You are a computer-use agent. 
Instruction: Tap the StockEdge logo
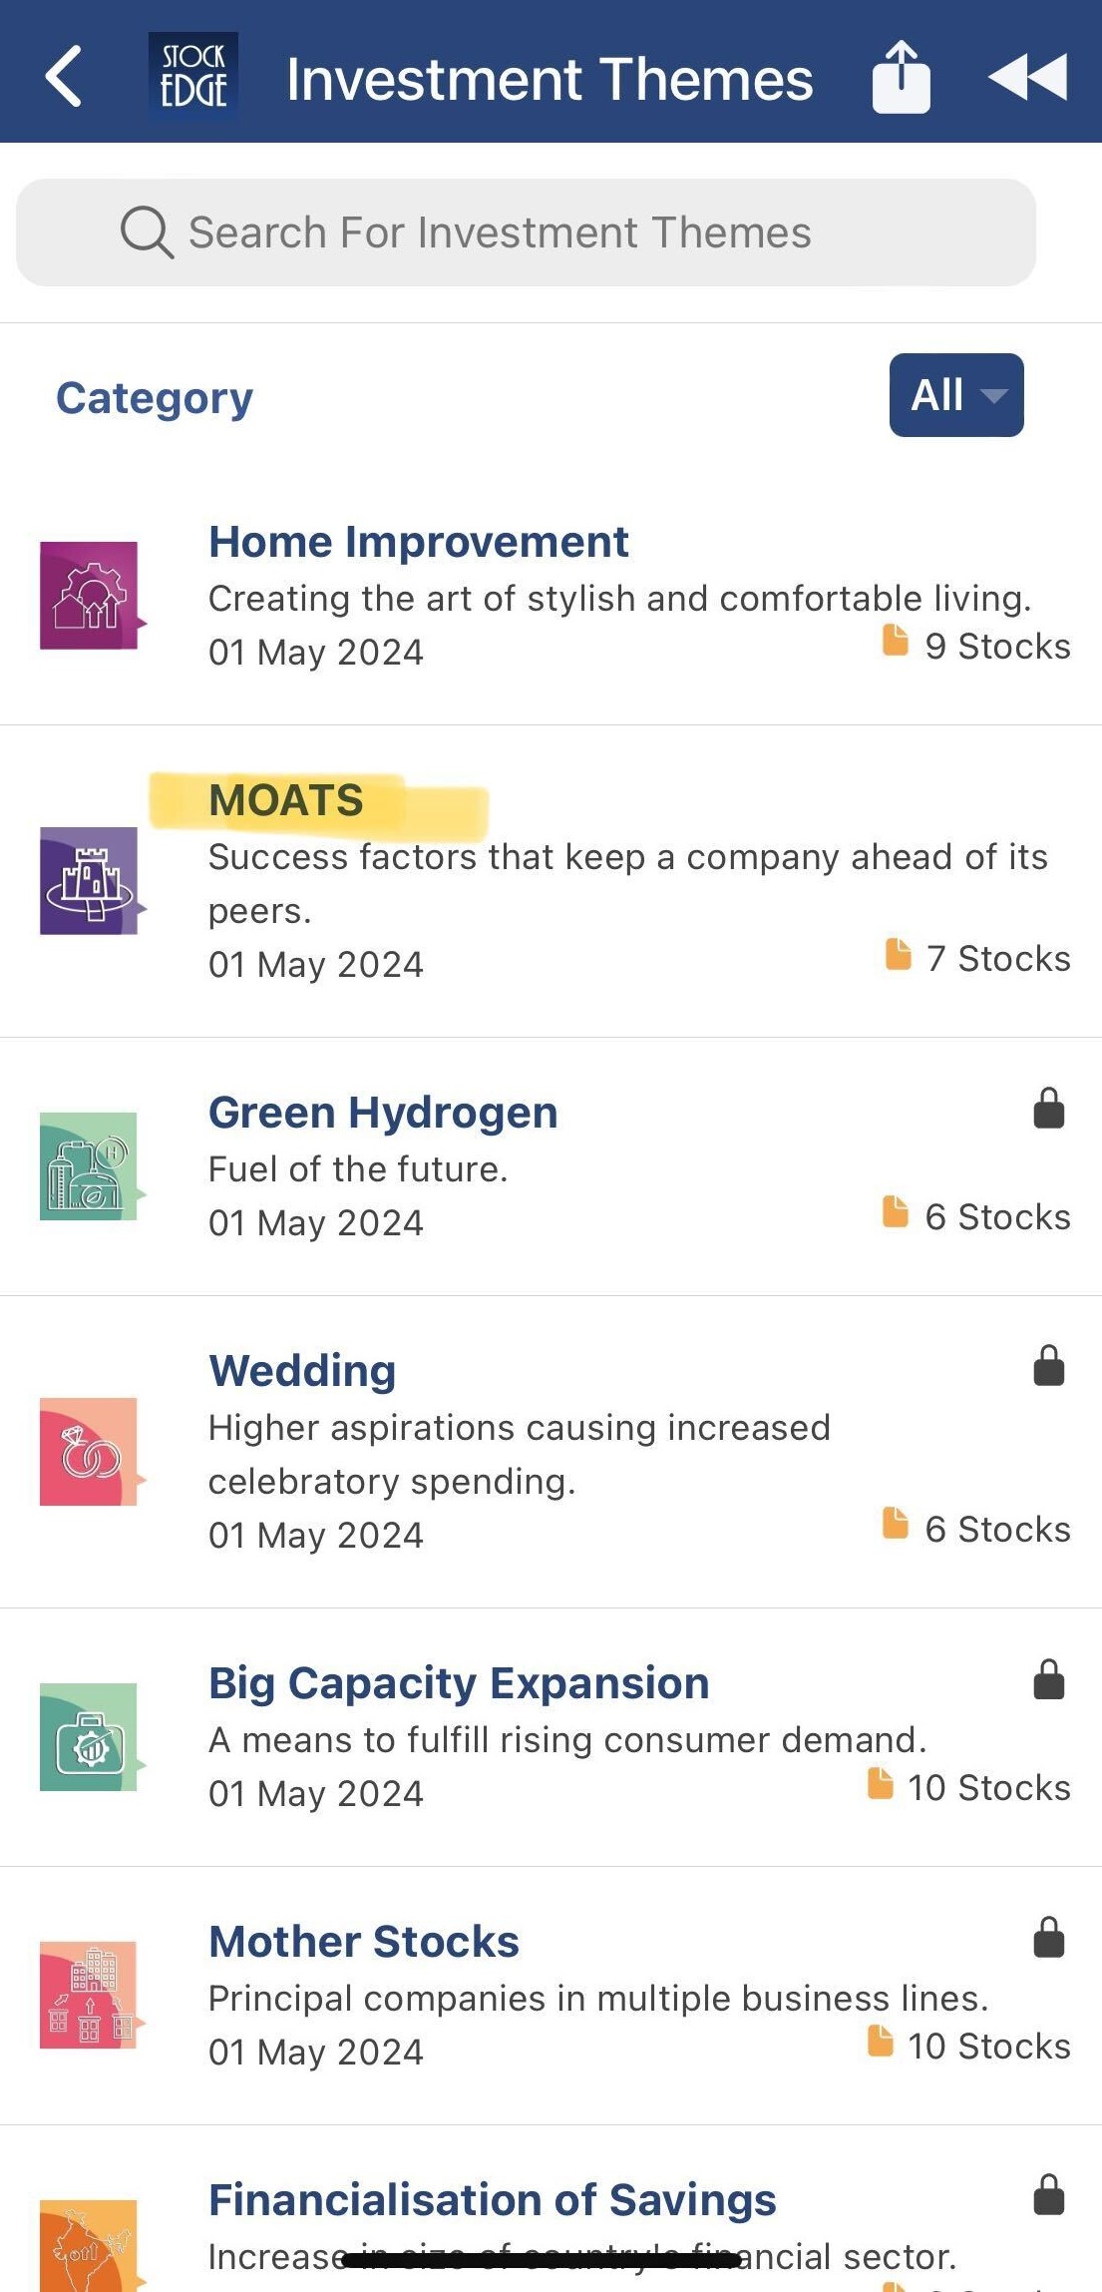coord(193,76)
